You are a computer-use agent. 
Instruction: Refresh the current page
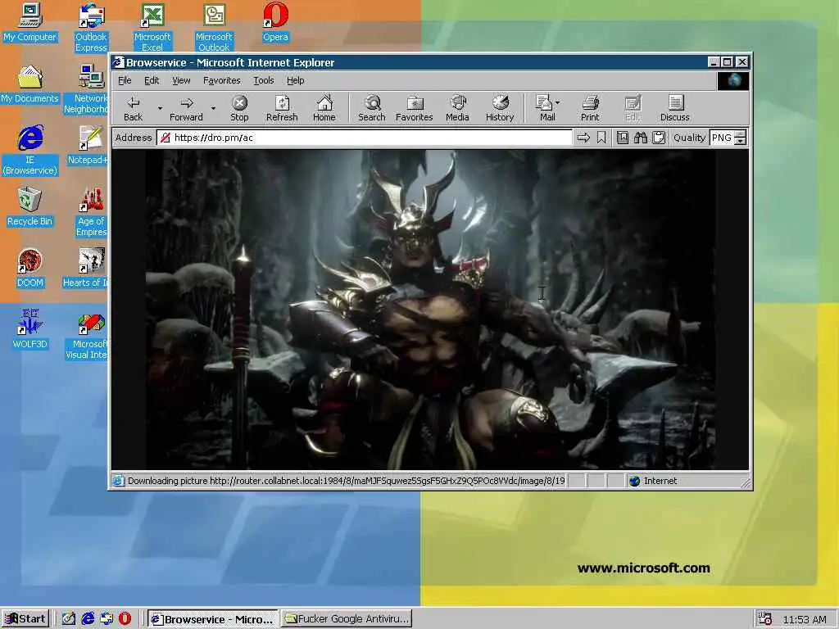(x=282, y=109)
